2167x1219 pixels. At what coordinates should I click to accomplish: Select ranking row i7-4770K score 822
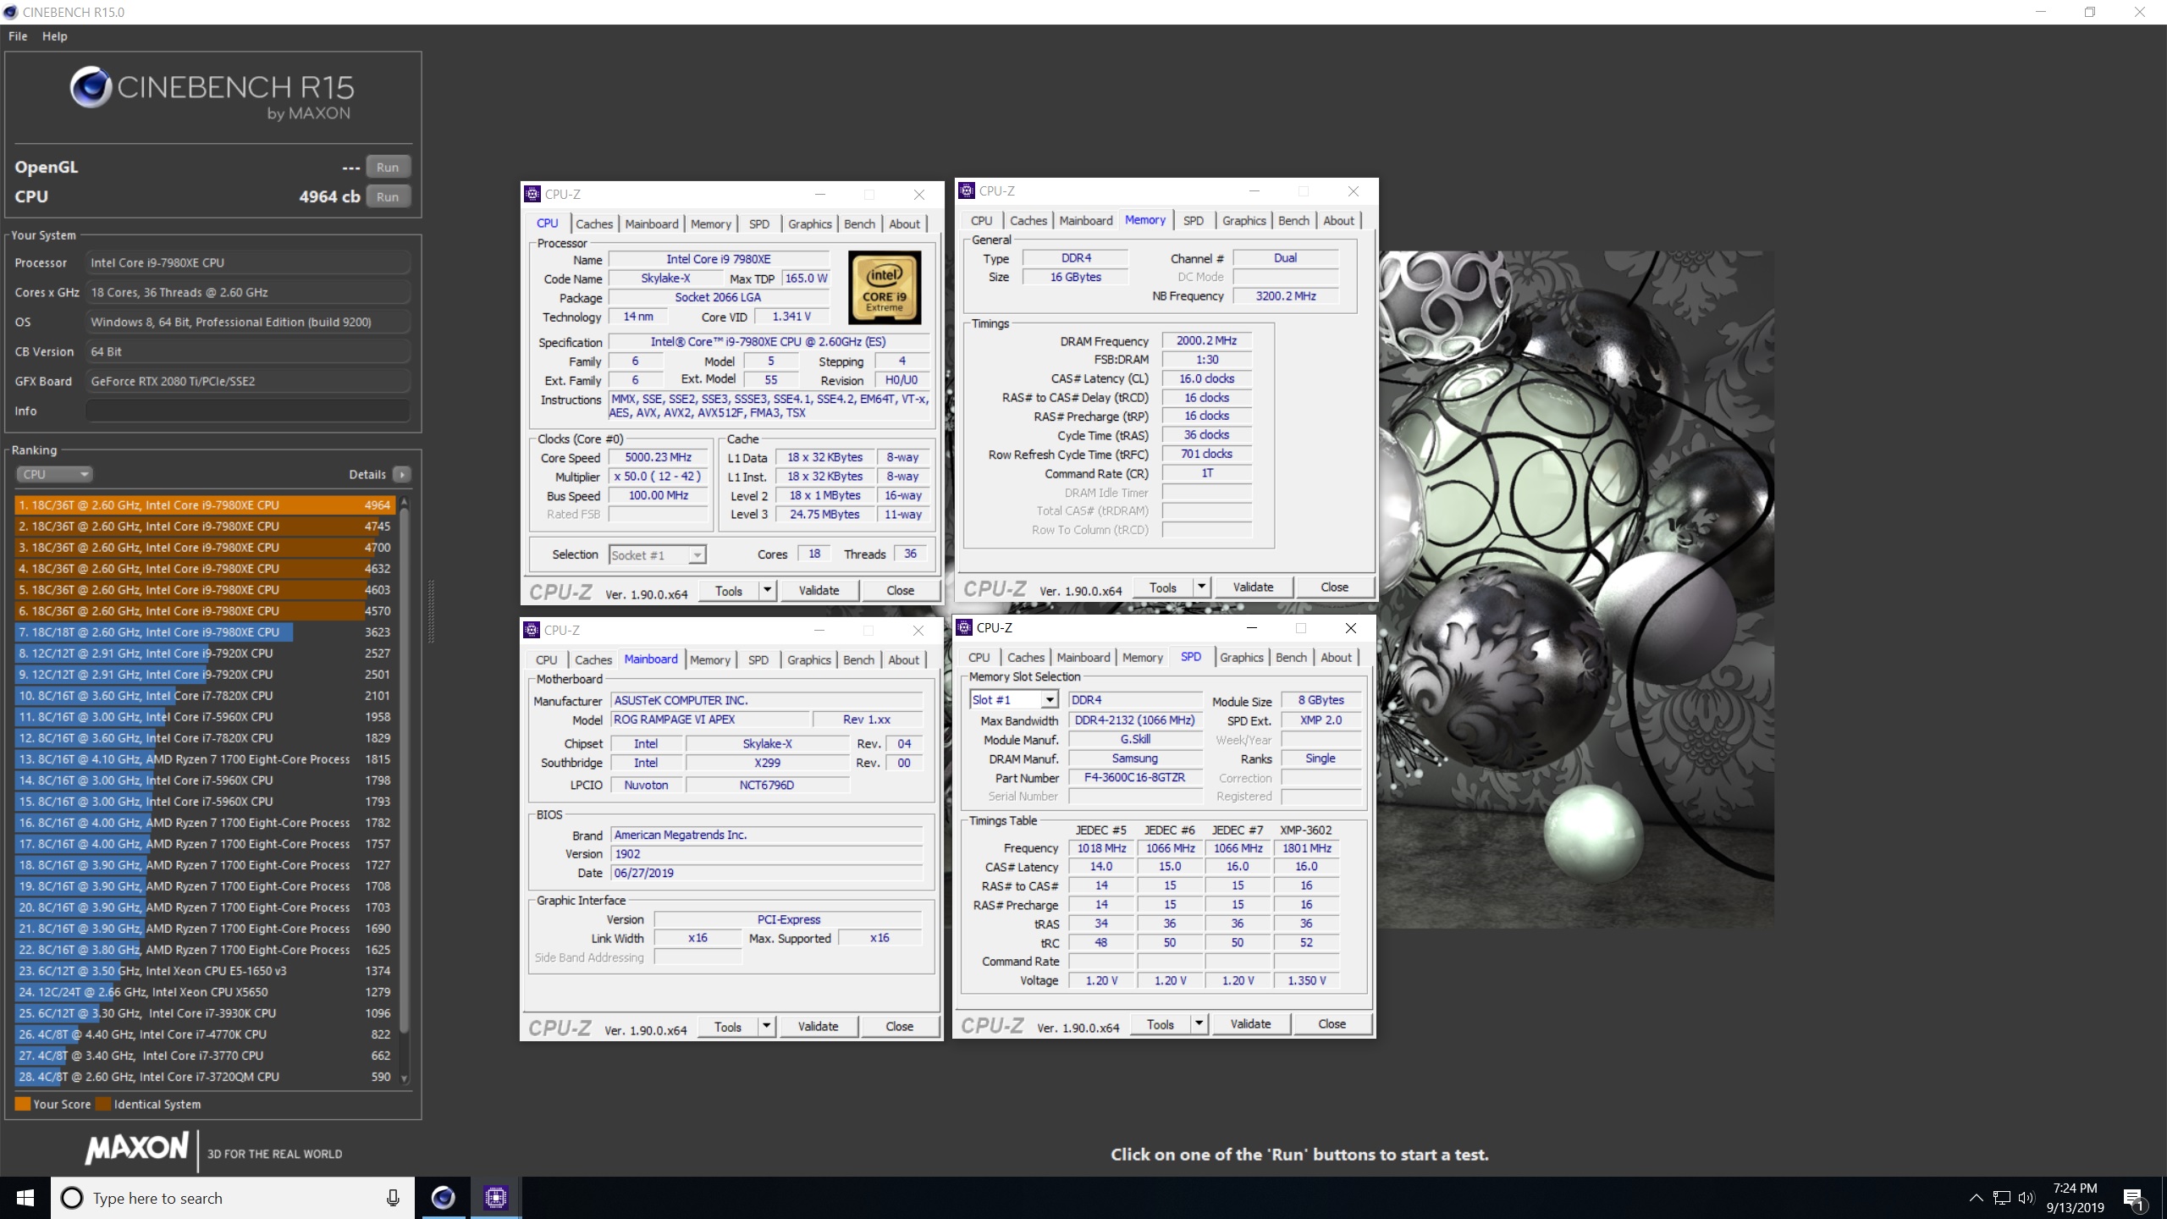click(x=205, y=1034)
